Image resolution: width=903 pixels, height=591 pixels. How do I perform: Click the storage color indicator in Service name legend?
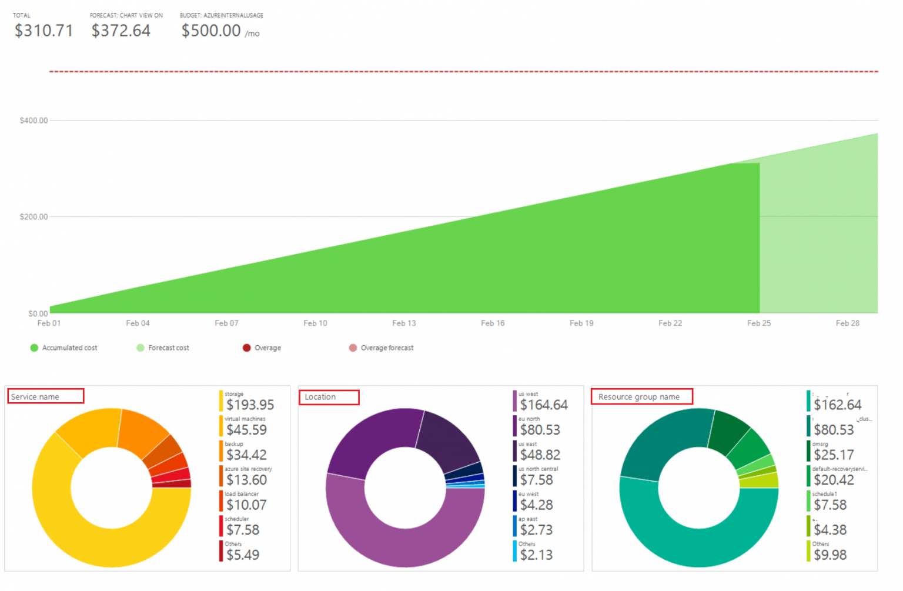[221, 399]
